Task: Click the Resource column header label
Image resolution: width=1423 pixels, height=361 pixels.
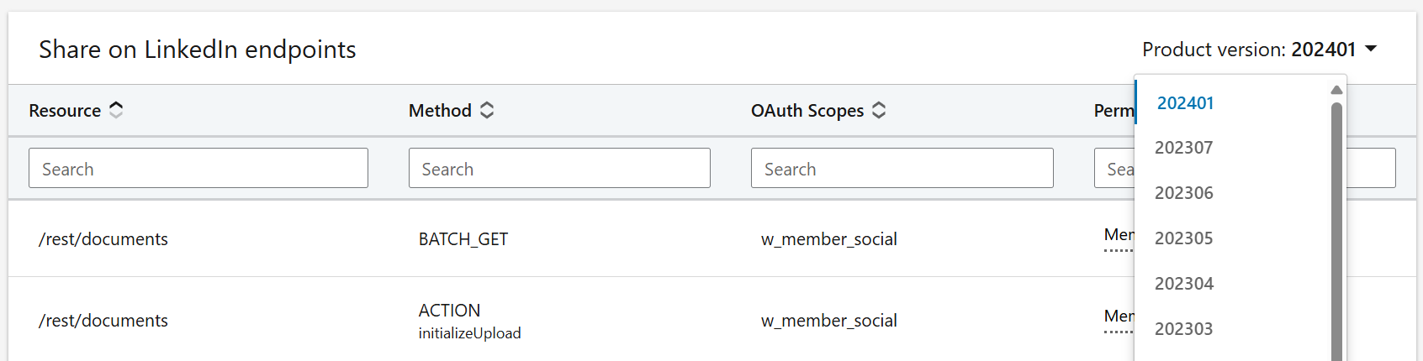Action: tap(65, 111)
